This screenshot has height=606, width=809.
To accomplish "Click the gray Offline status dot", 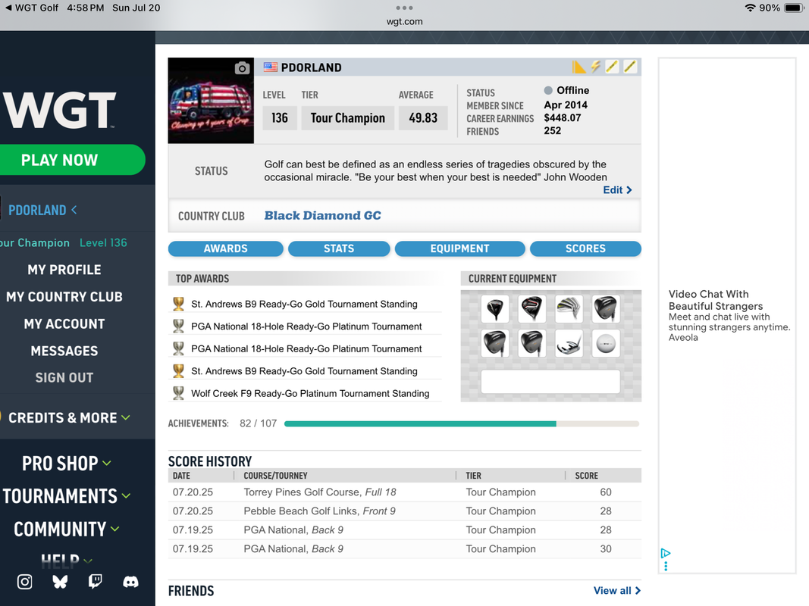I will click(548, 90).
